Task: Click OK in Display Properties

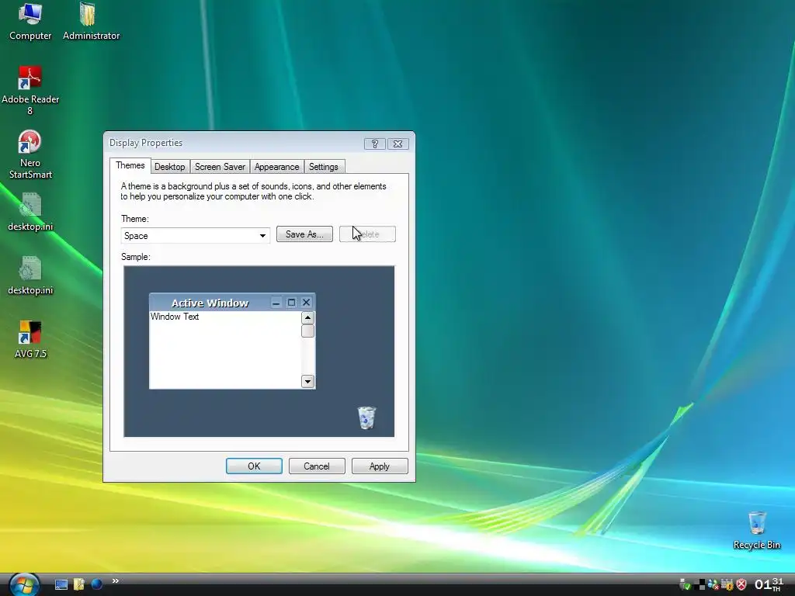Action: pyautogui.click(x=254, y=466)
